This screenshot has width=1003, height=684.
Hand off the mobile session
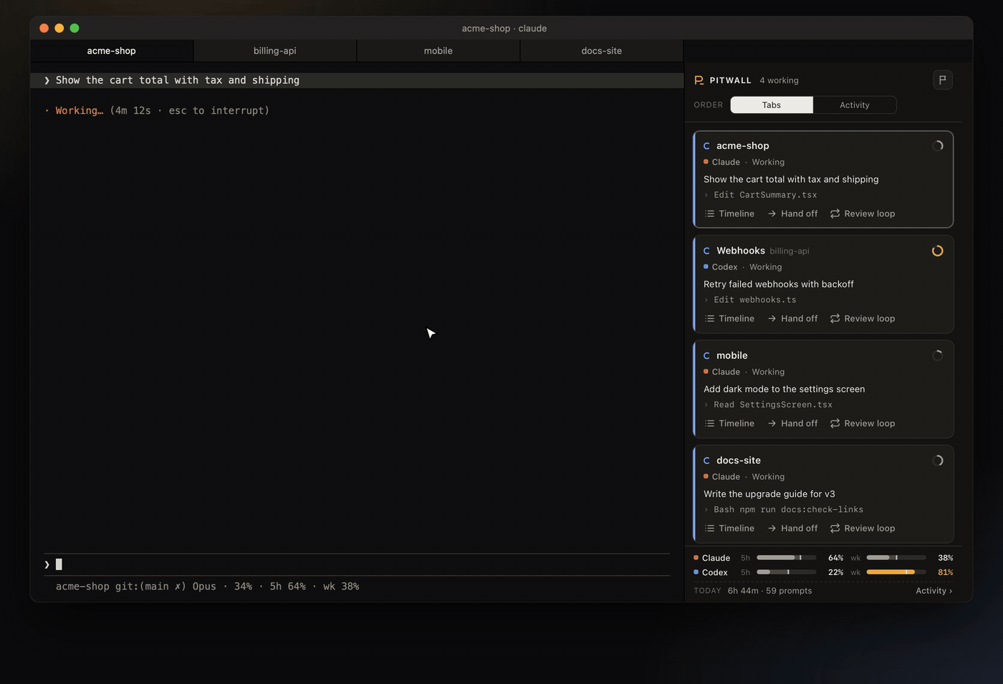point(792,423)
